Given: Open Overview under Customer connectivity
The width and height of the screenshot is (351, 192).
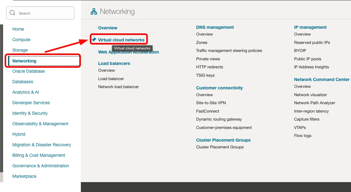Looking at the screenshot, I should pos(204,95).
